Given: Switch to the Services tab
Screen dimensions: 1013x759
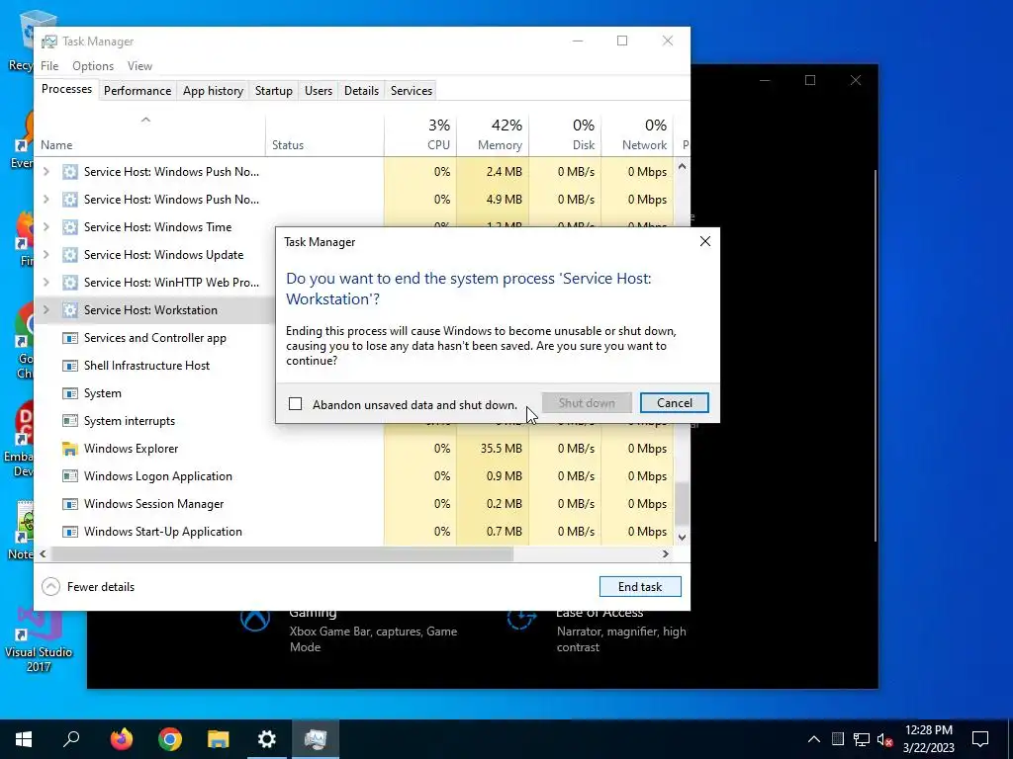Looking at the screenshot, I should point(411,90).
